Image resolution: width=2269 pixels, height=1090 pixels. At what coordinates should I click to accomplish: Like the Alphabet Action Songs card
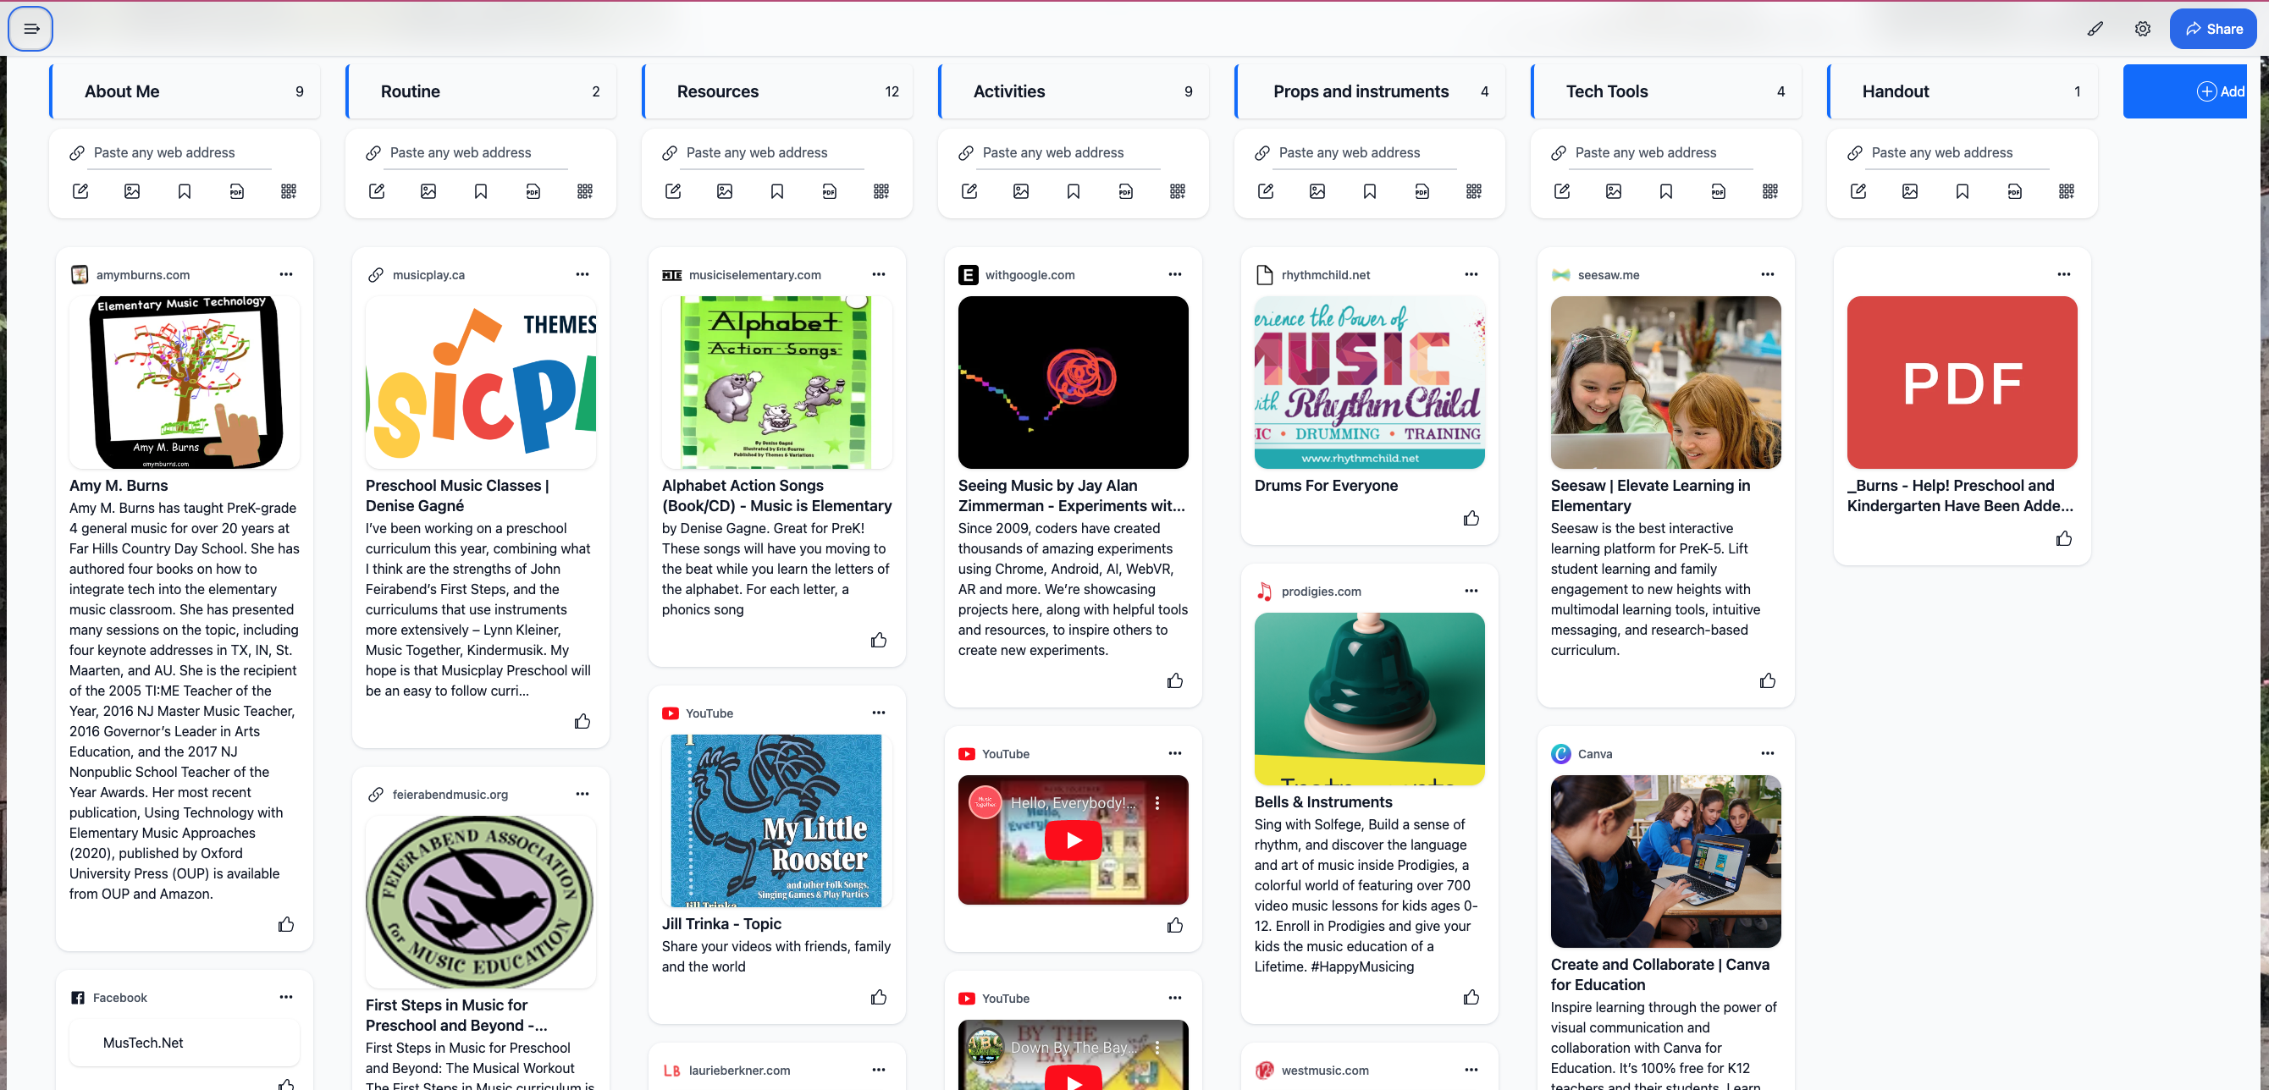879,640
